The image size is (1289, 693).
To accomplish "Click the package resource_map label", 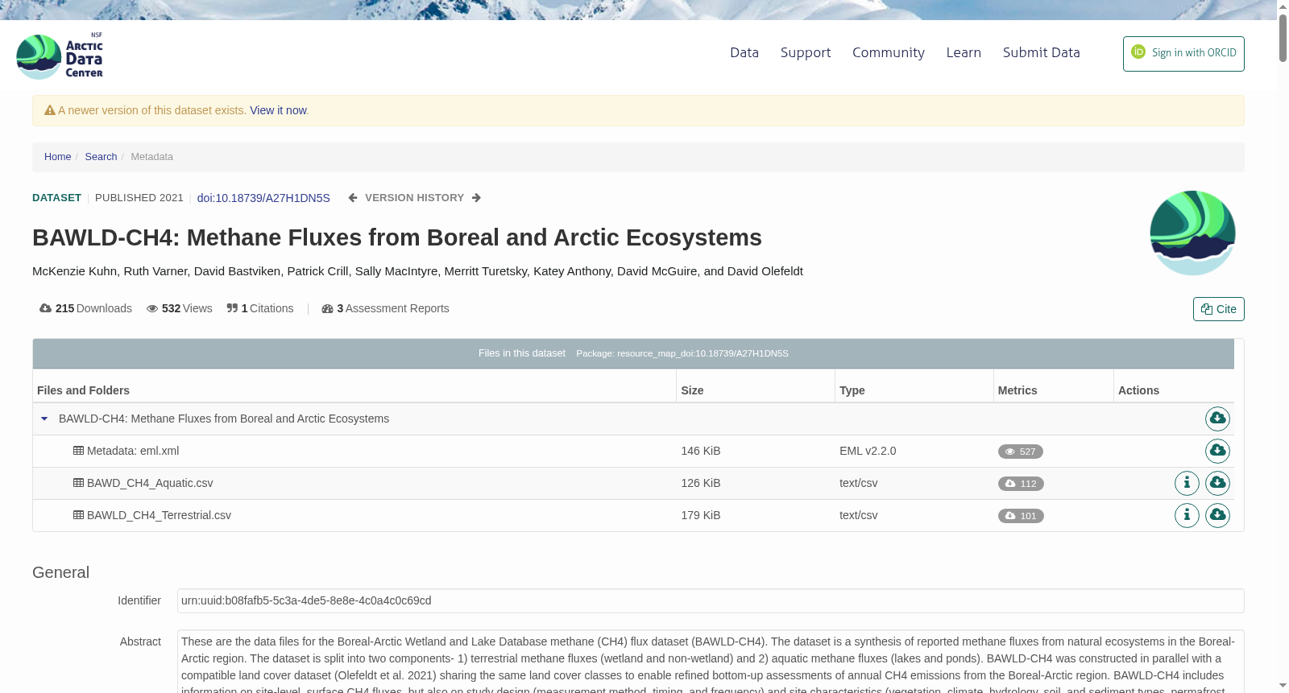I will pyautogui.click(x=682, y=353).
